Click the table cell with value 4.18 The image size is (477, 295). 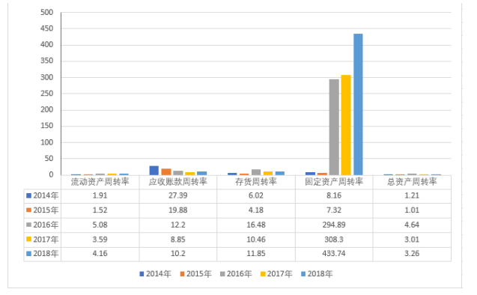256,210
